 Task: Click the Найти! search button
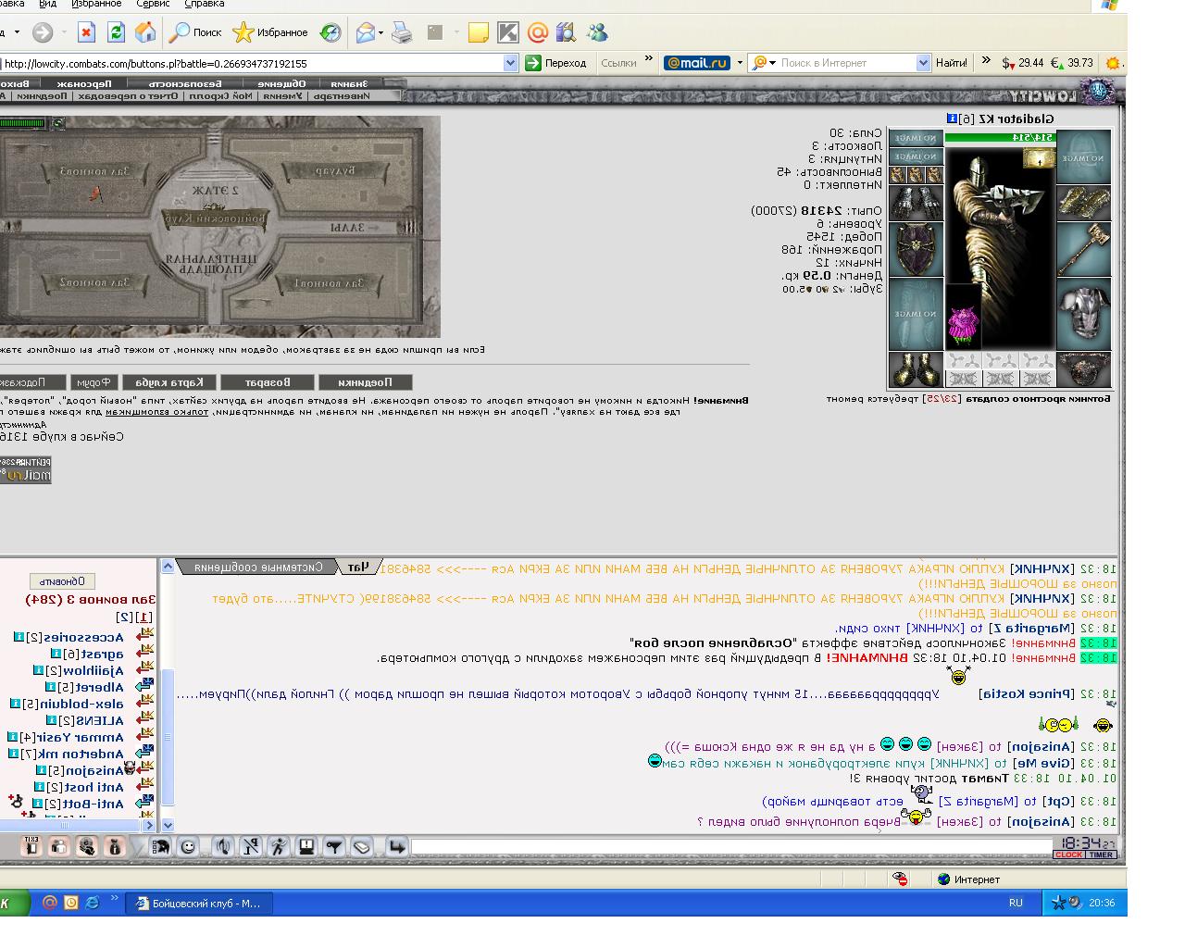click(951, 63)
